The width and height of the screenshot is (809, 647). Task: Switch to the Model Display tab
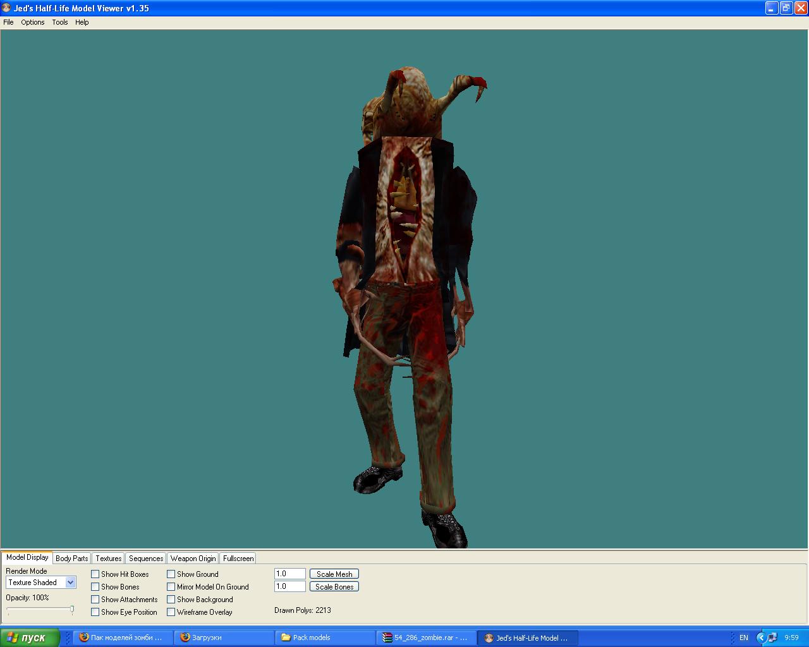pos(27,557)
